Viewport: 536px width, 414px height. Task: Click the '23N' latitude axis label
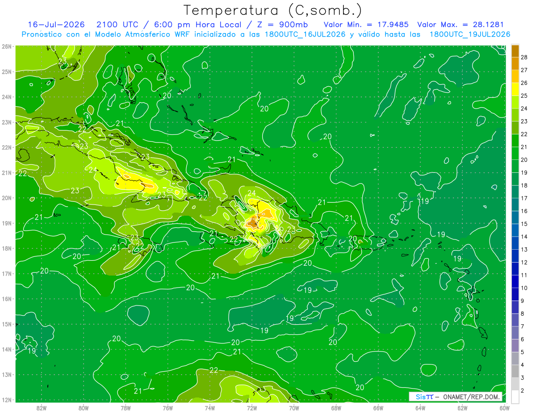click(6, 122)
